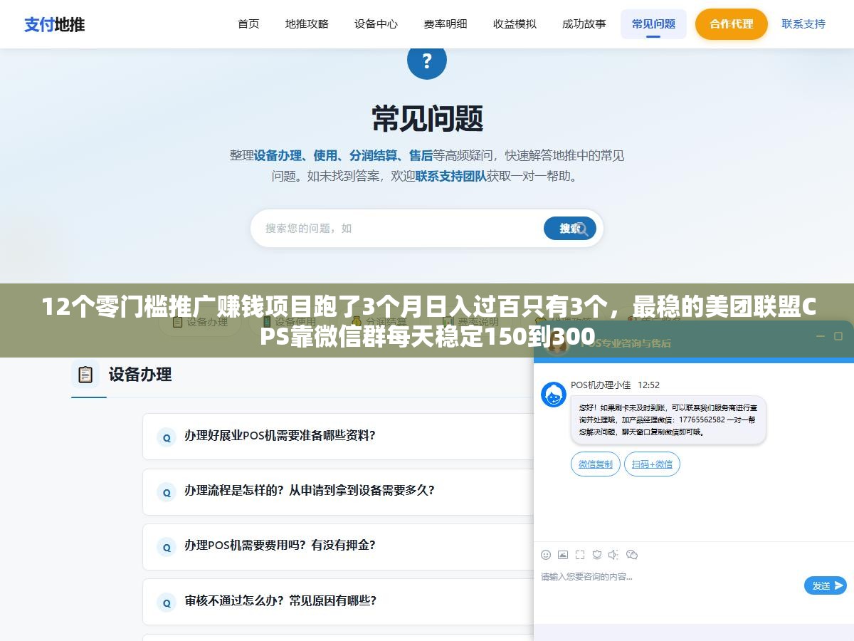
Task: Open the 联系支持 link in the header
Action: tap(803, 24)
